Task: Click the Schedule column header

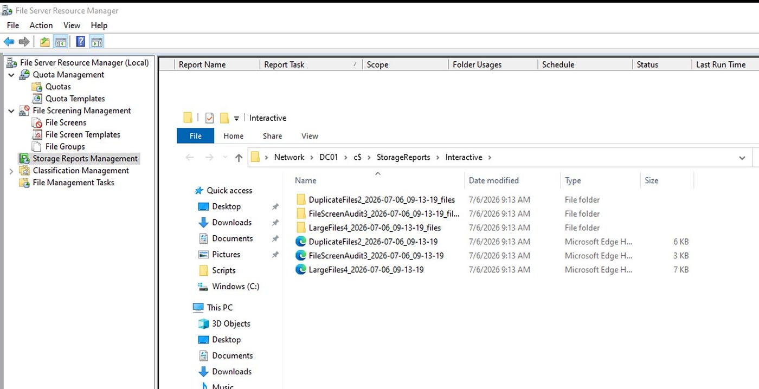Action: point(585,64)
